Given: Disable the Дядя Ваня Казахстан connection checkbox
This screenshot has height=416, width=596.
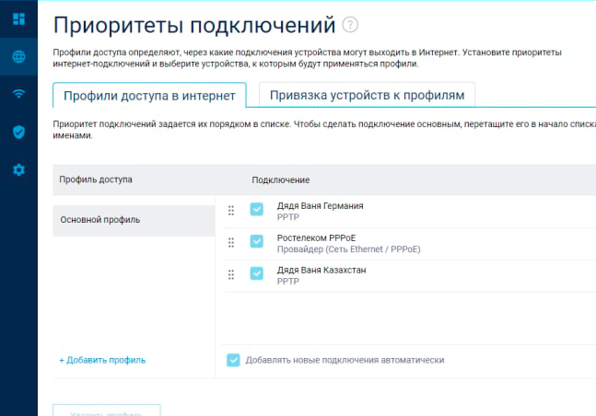Looking at the screenshot, I should pos(257,273).
